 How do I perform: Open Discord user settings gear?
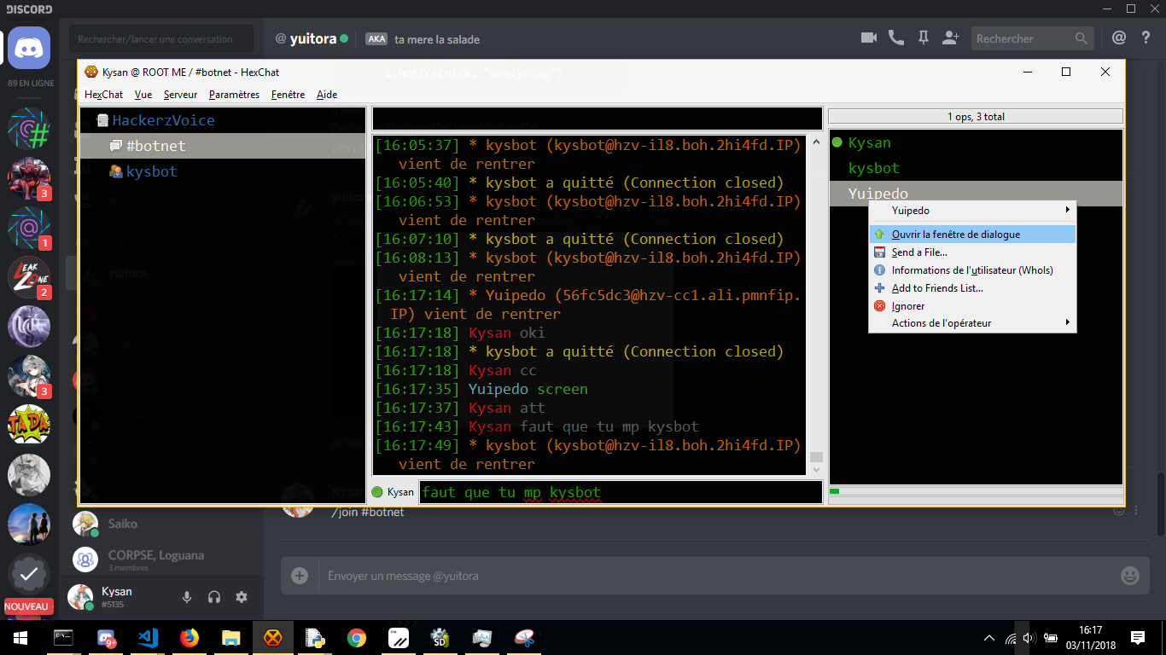(x=242, y=597)
